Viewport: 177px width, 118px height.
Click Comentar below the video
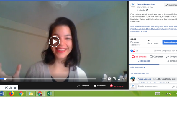pos(100,86)
